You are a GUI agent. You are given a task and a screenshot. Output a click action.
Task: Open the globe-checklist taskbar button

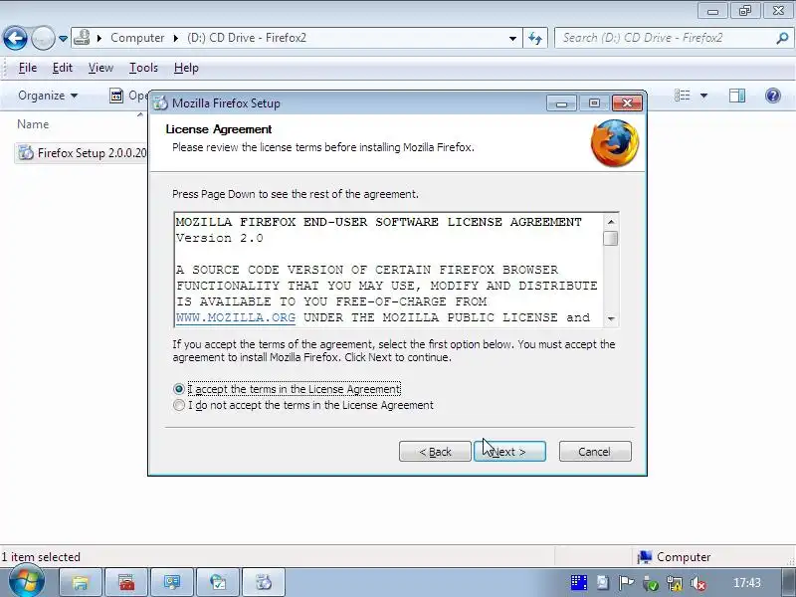pos(218,582)
